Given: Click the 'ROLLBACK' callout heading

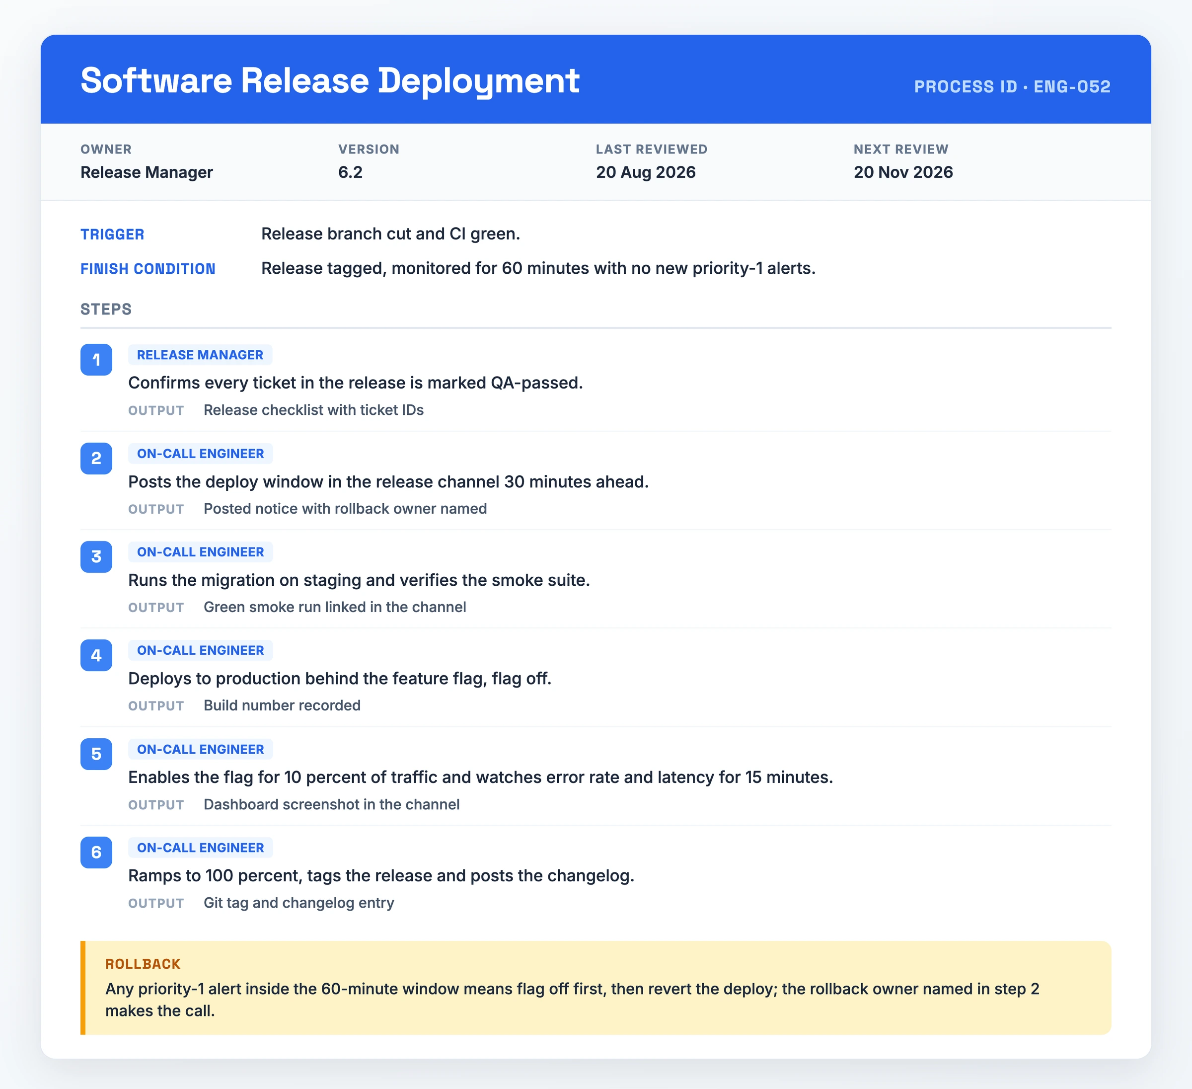Looking at the screenshot, I should pos(143,964).
